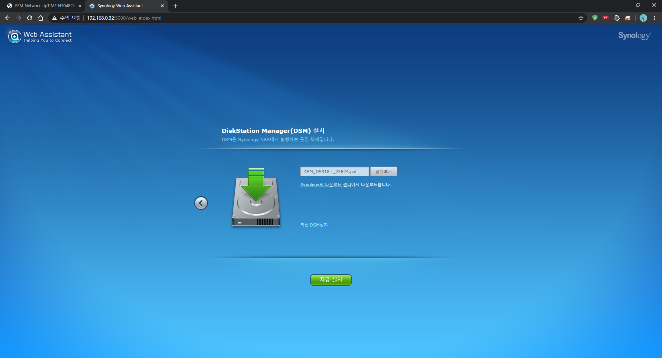Reload the current page

coord(30,18)
